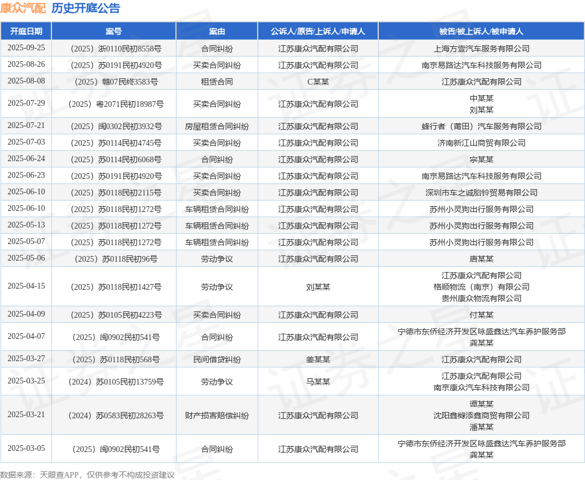Click defendant 深圳市车之诚胎铃贸易有限公司
Screen dimensions: 585x480
click(481, 193)
